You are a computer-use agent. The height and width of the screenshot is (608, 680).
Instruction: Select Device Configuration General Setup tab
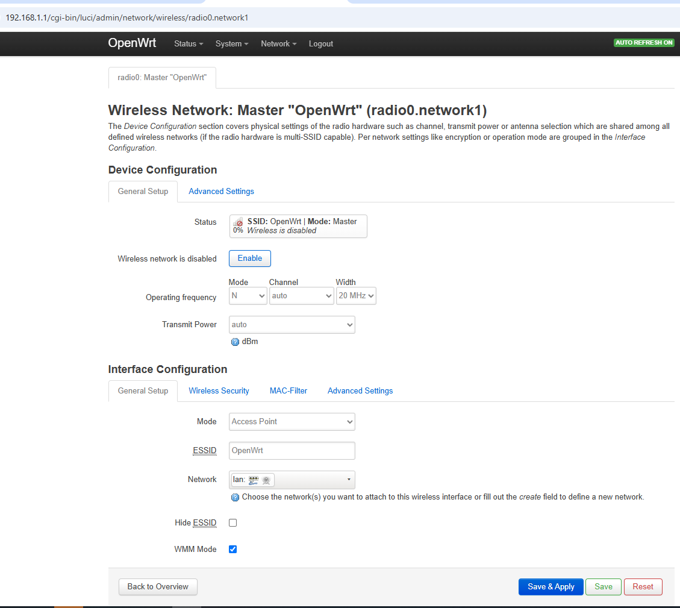(143, 192)
